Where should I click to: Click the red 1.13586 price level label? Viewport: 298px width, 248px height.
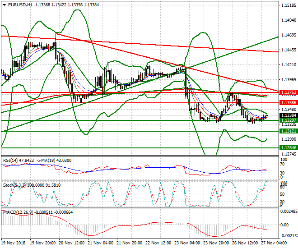(x=289, y=103)
